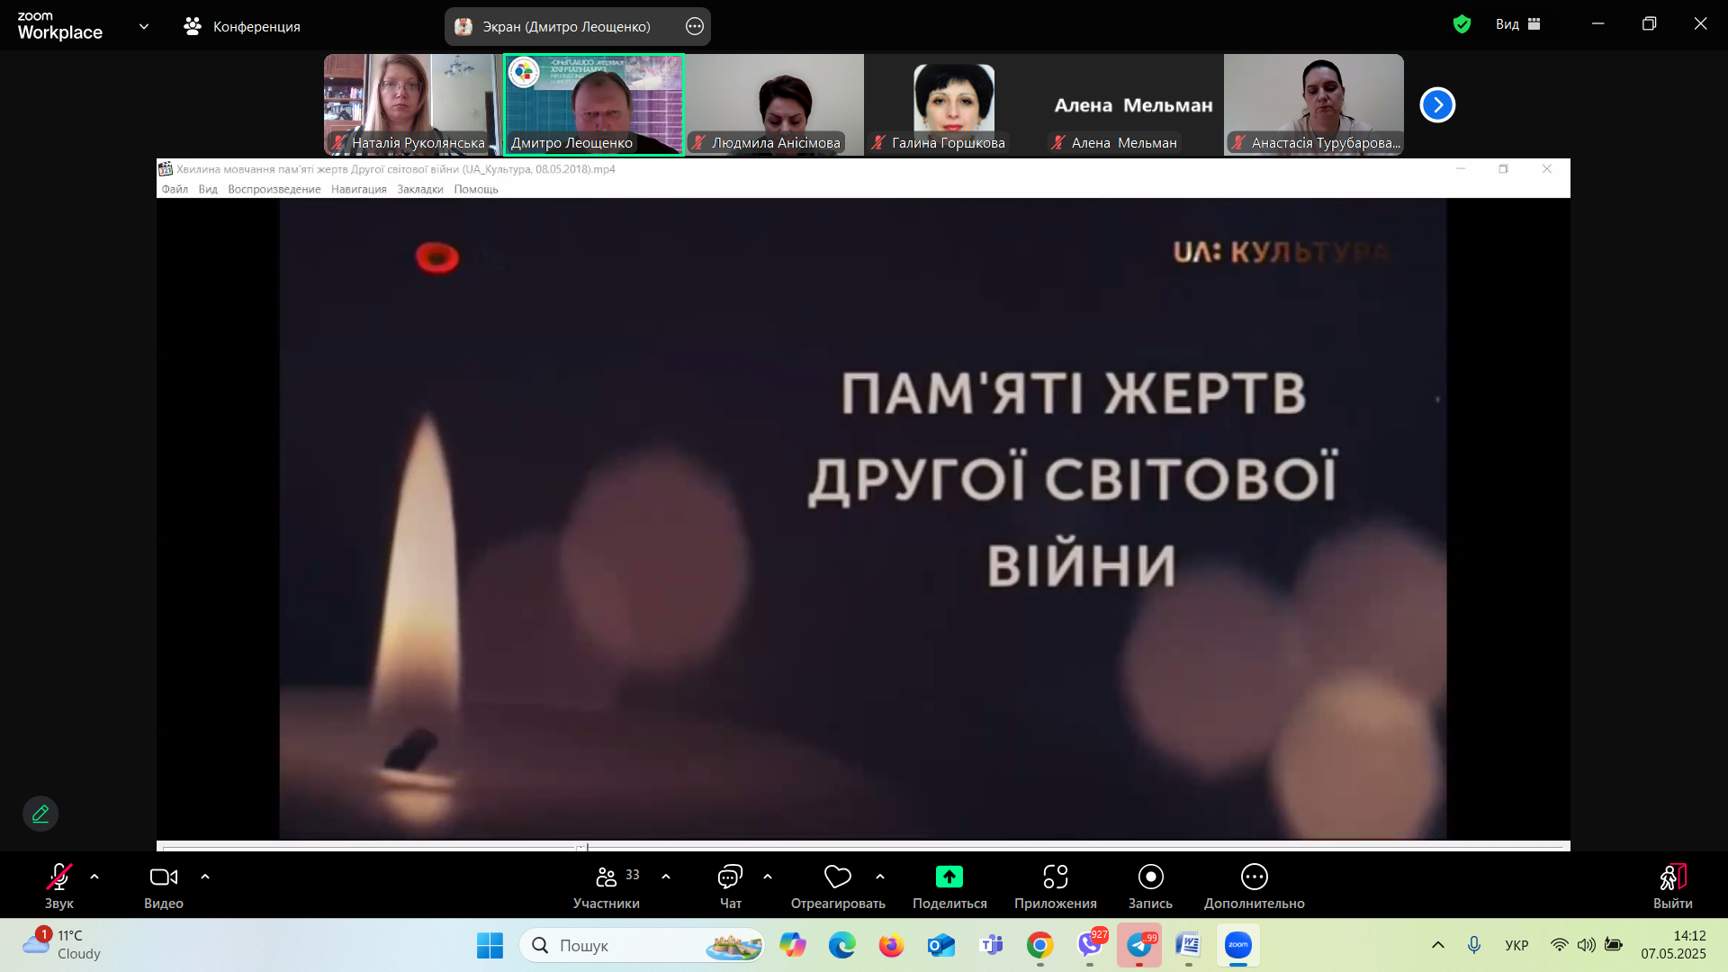Show next participants with blue arrow
1728x972 pixels.
click(x=1437, y=105)
